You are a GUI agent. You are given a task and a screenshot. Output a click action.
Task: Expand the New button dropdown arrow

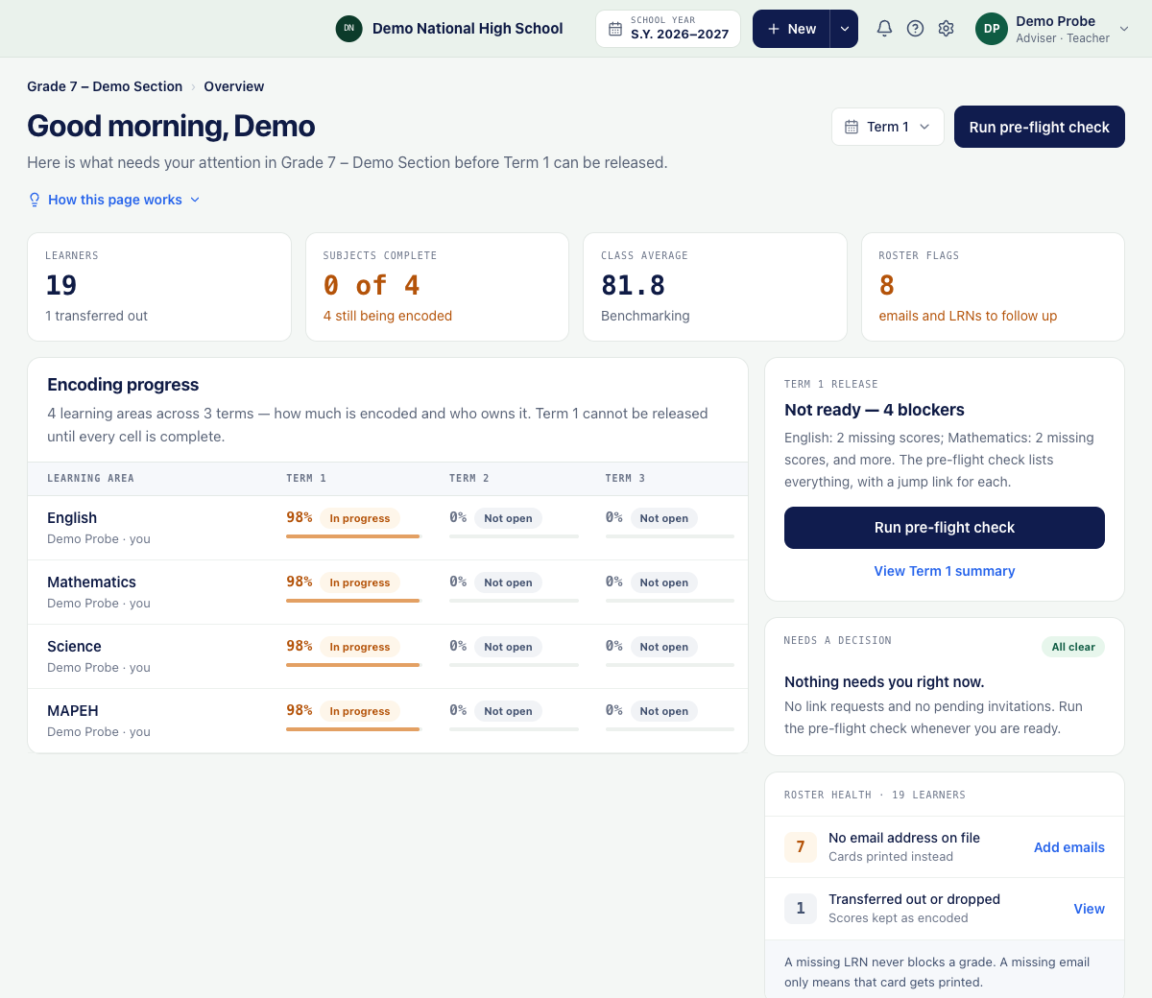click(x=845, y=29)
